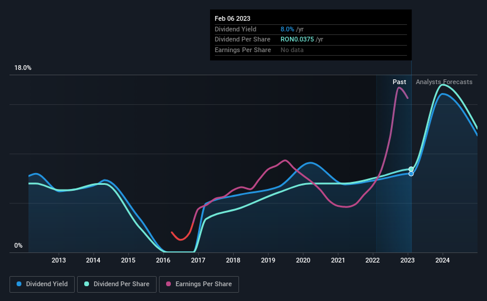Click the tooltip's Dividend Yield row label
This screenshot has width=487, height=301.
235,29
